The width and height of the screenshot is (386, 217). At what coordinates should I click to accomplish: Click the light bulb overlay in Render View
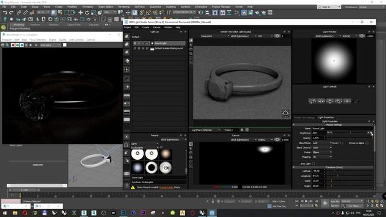pos(285,113)
